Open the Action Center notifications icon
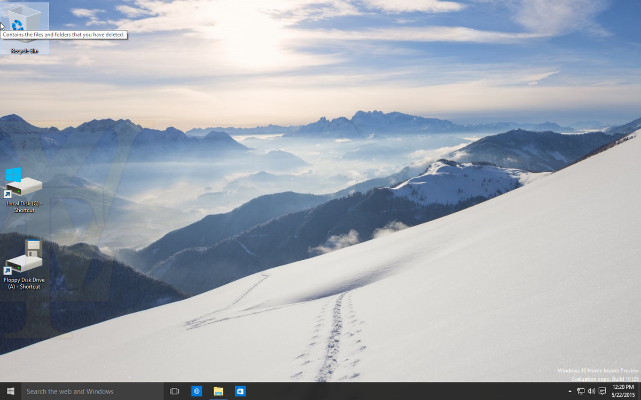The image size is (641, 400). pos(602,391)
